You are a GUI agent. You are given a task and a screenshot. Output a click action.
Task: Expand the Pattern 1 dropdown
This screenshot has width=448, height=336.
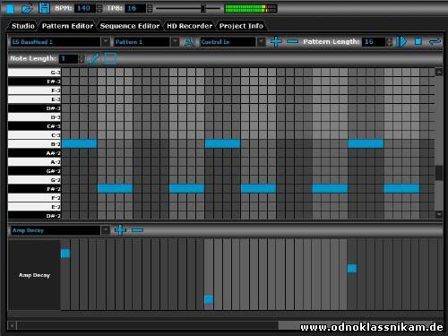pyautogui.click(x=175, y=42)
